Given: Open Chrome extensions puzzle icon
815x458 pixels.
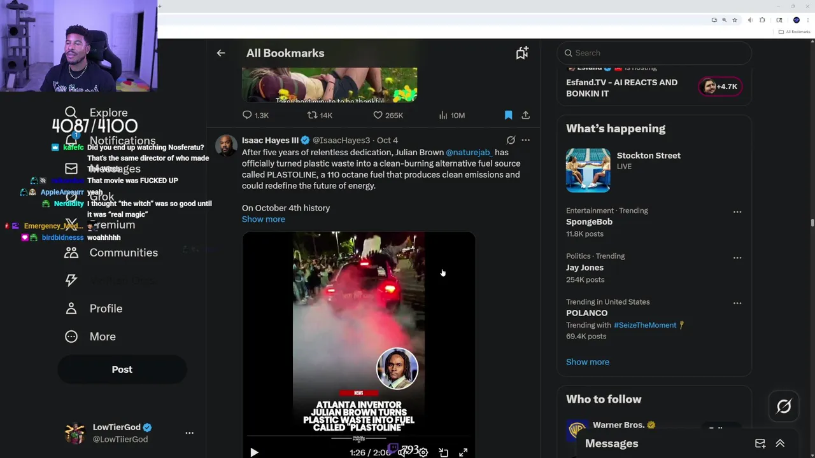Looking at the screenshot, I should [x=762, y=20].
